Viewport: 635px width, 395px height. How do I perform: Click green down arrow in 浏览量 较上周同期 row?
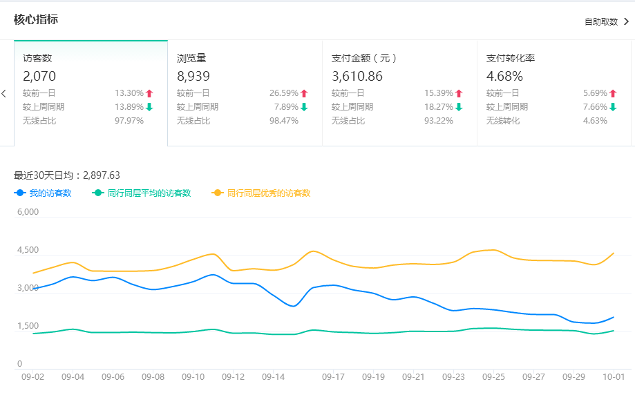(304, 107)
